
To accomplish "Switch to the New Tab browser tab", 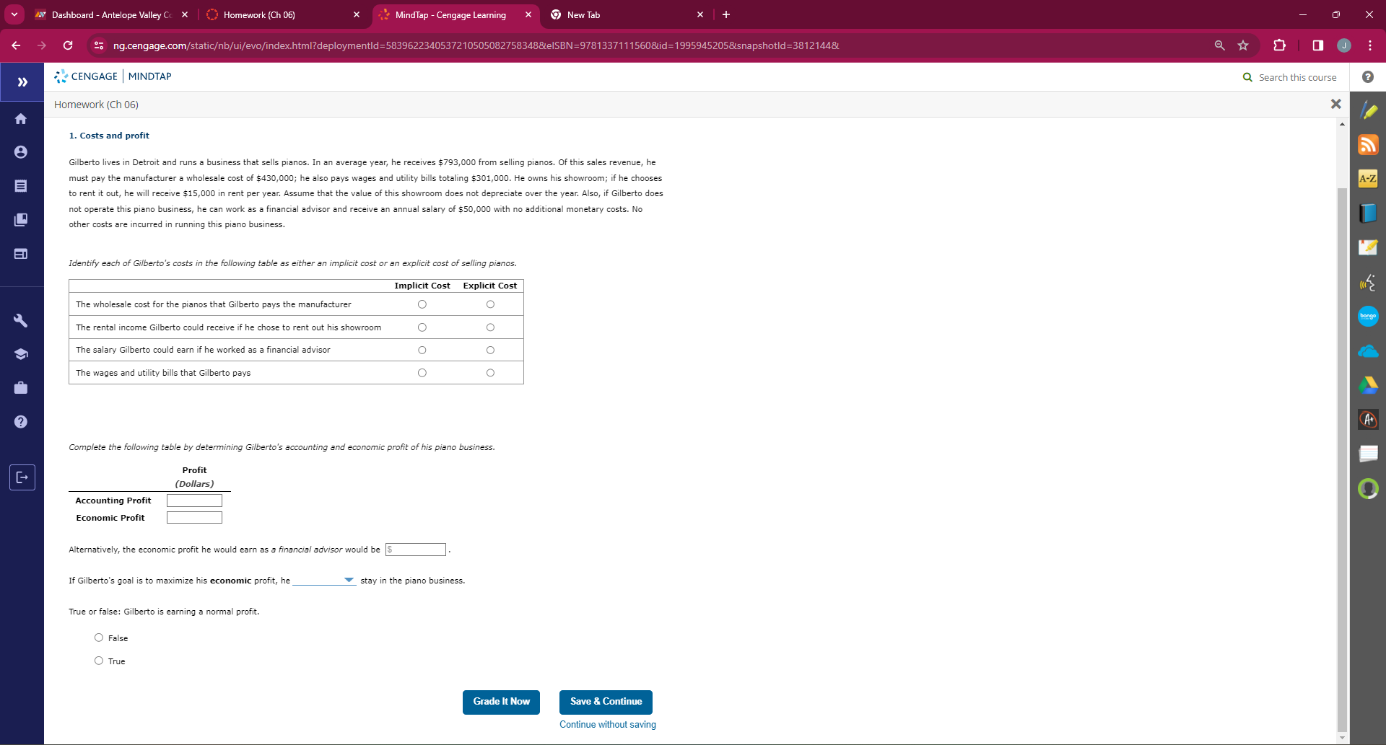I will [617, 14].
